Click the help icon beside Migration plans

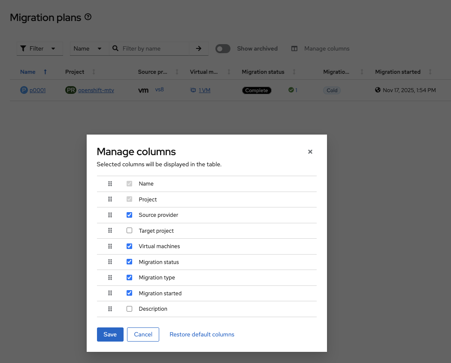[x=88, y=17]
